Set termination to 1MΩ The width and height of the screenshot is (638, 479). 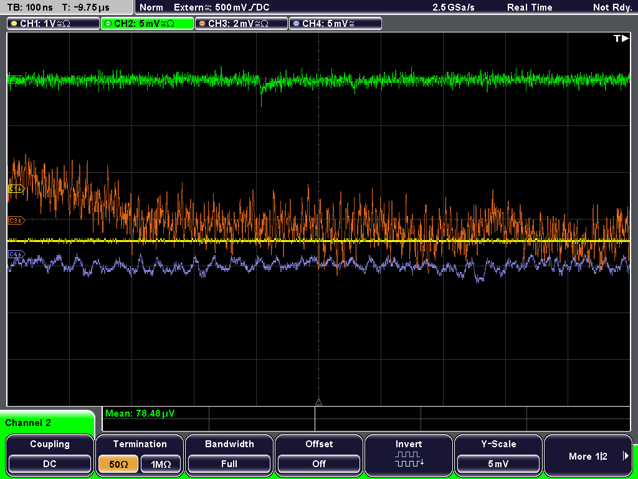[x=161, y=463]
